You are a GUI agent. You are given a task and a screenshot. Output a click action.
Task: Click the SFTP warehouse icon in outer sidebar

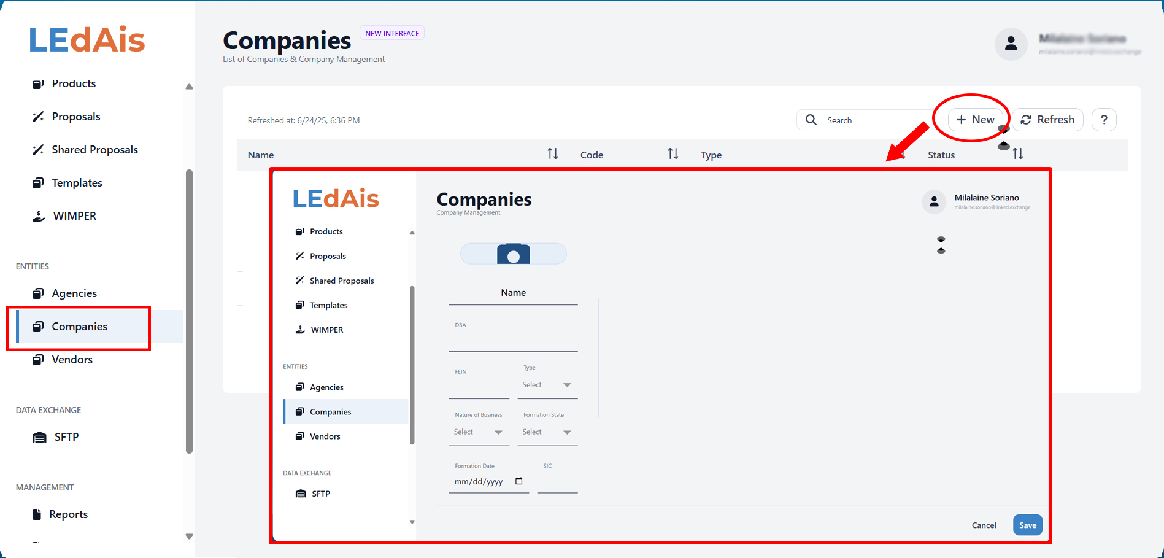pyautogui.click(x=39, y=437)
